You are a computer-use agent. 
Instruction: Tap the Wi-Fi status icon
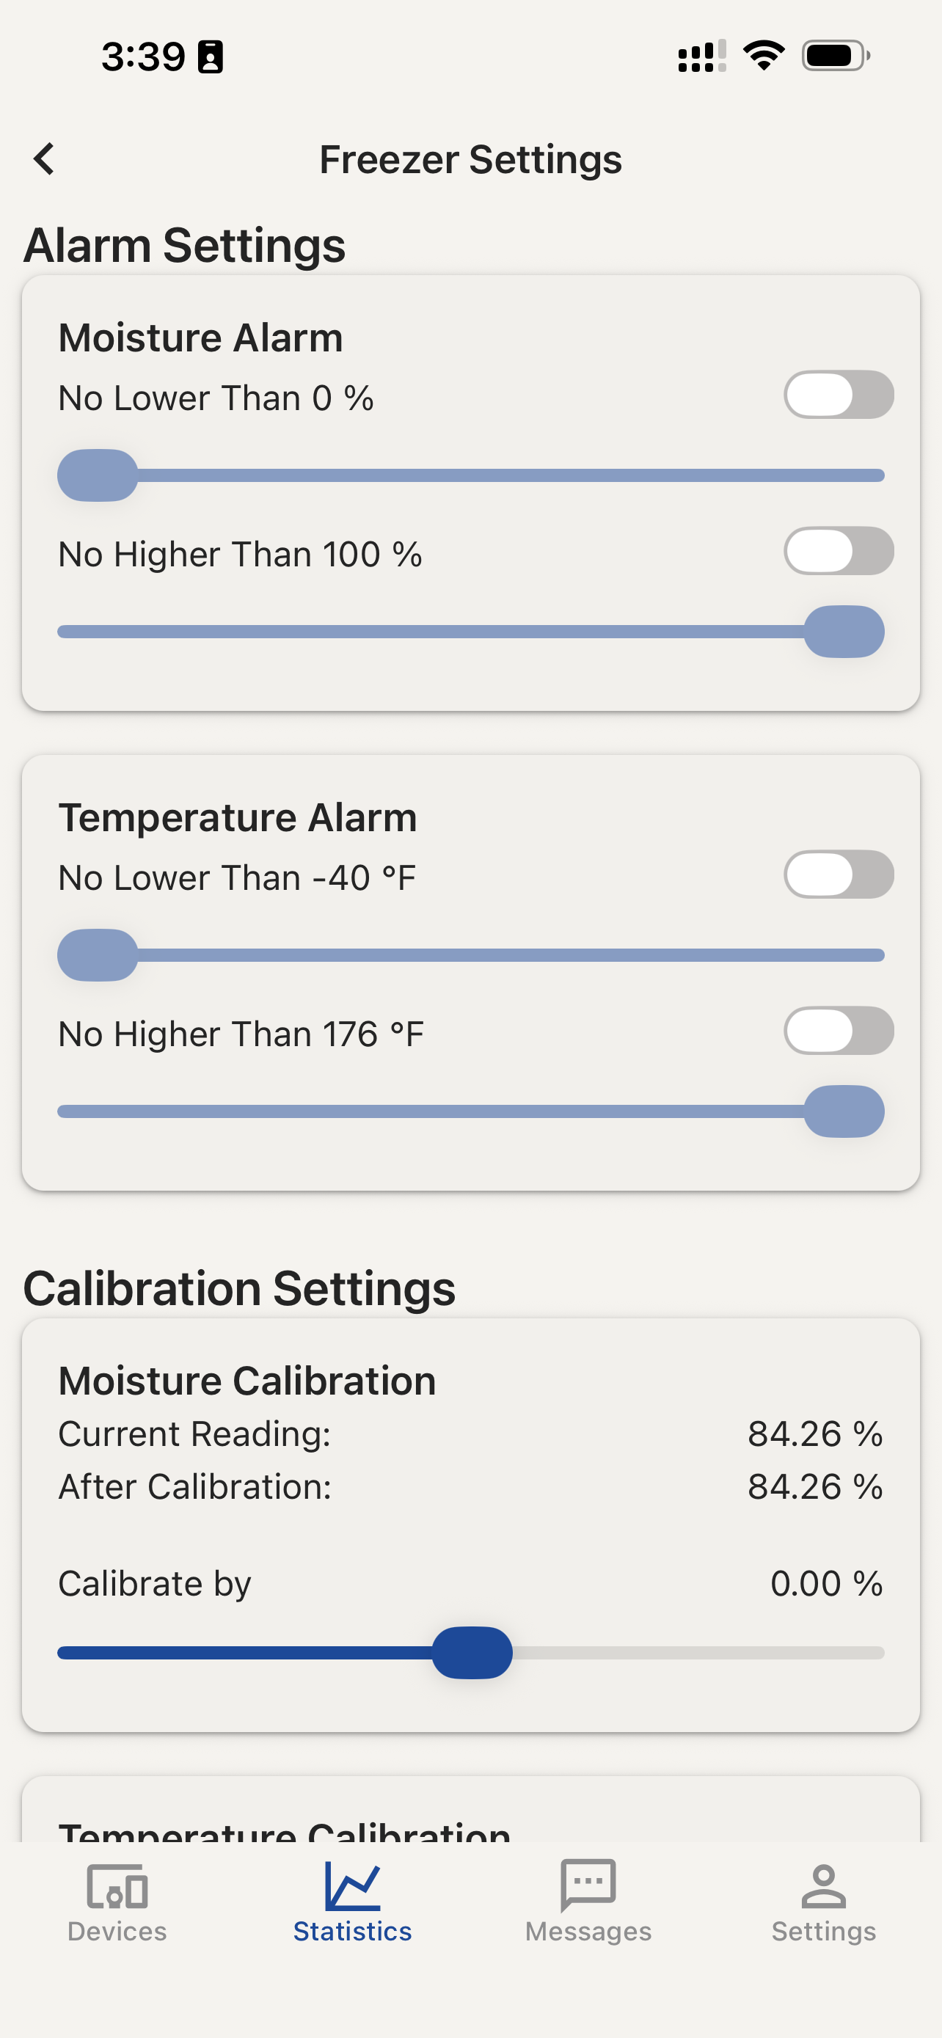763,55
